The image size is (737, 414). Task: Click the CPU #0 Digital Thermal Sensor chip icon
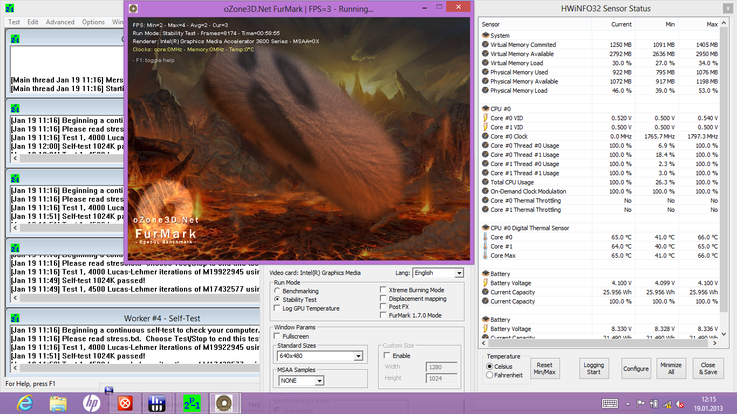tap(486, 228)
